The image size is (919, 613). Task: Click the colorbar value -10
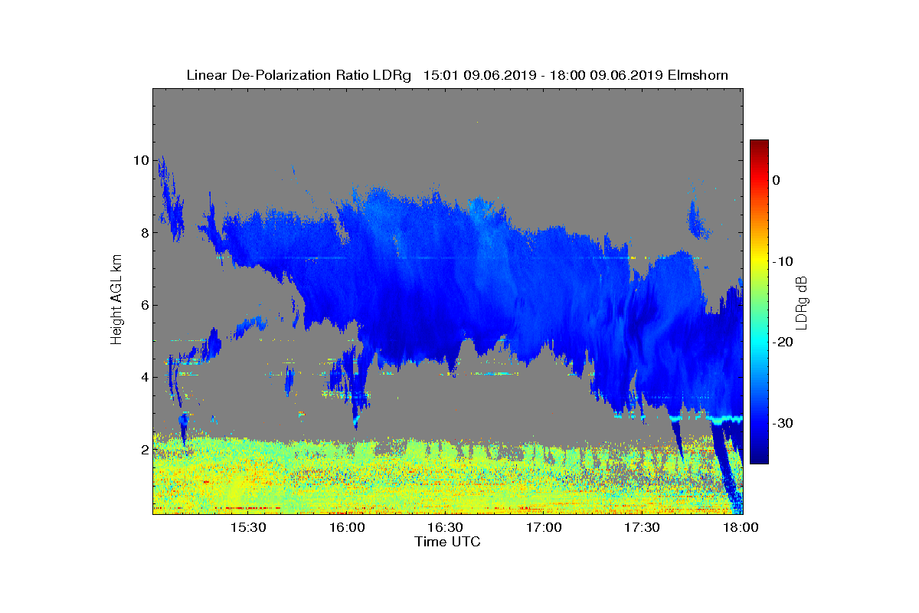click(x=783, y=261)
